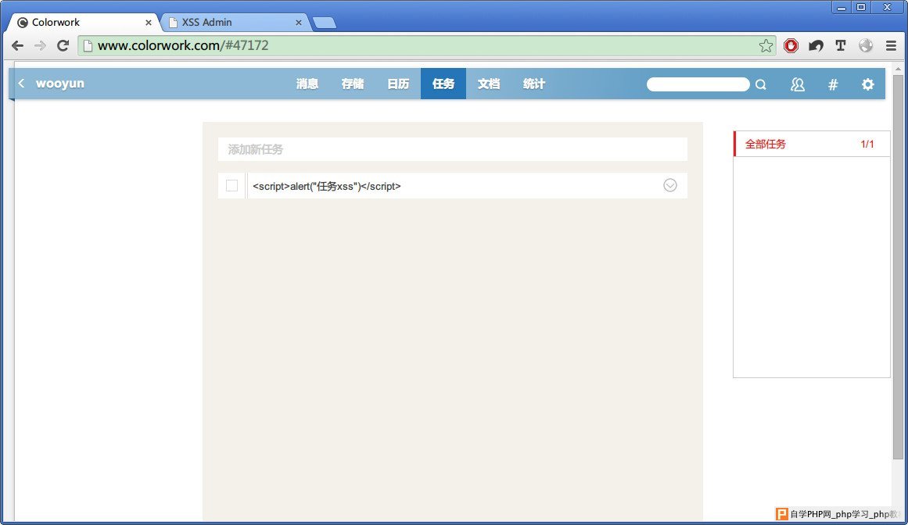Open the 统计 menu tab

coord(534,84)
